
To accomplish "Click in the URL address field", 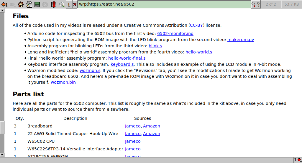I will (x=164, y=4).
